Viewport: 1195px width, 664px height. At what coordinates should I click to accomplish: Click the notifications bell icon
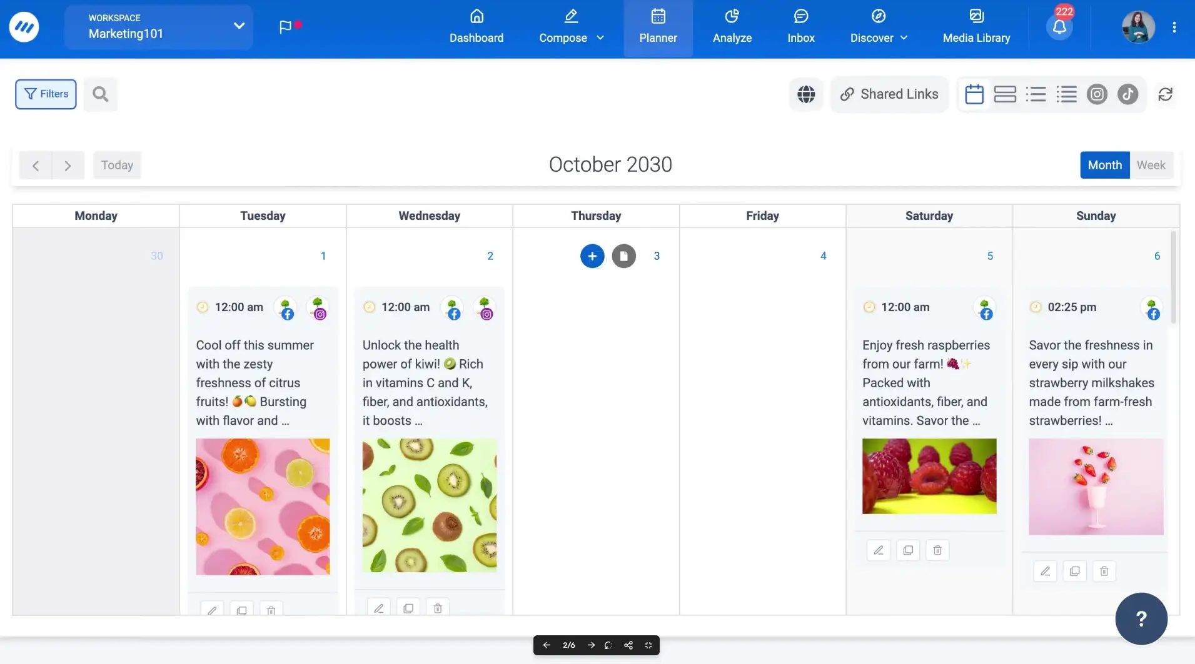click(1059, 27)
